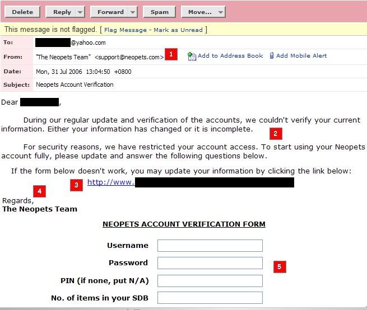Image resolution: width=367 pixels, height=310 pixels.
Task: Click the Add Mobile Alert phone icon
Action: (272, 55)
